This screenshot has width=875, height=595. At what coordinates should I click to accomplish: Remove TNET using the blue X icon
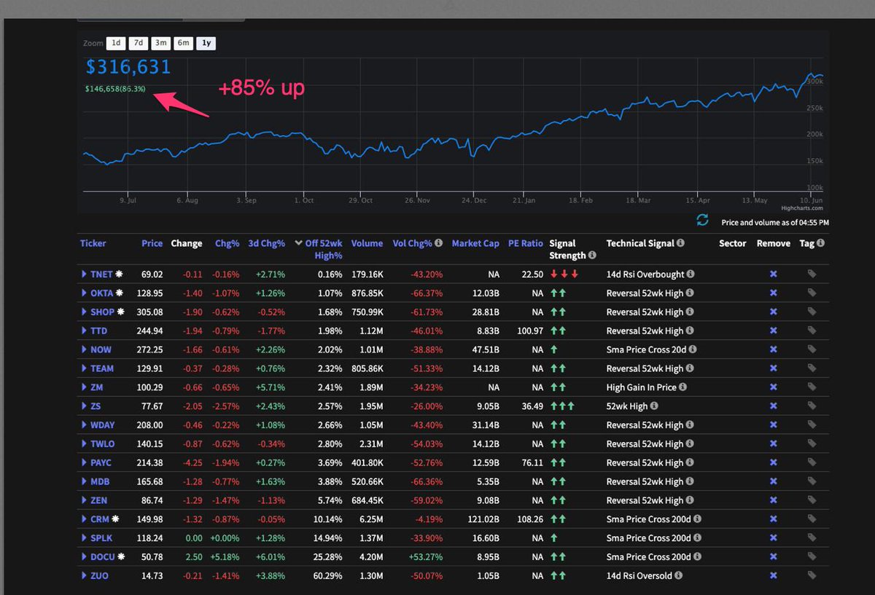coord(772,274)
